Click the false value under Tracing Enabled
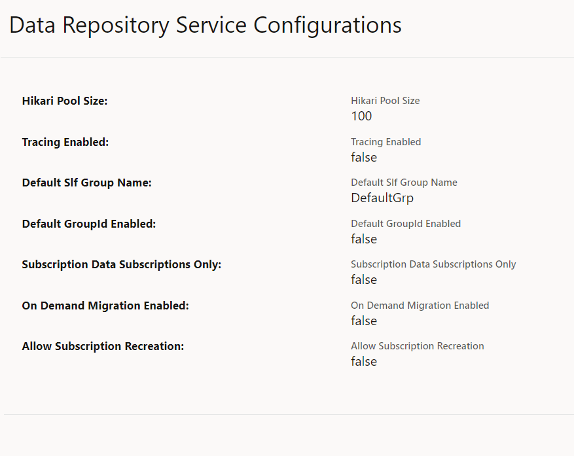574x456 pixels. coord(363,158)
